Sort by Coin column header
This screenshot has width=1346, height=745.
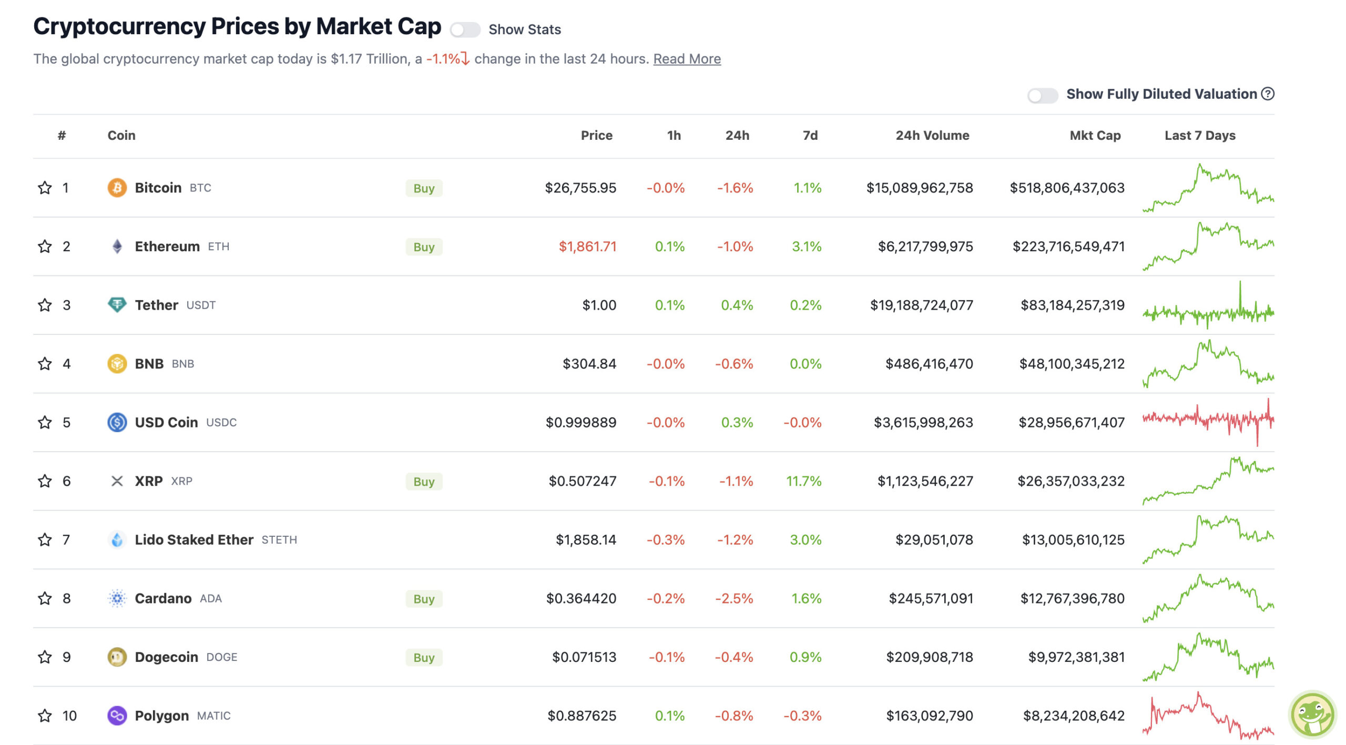121,136
